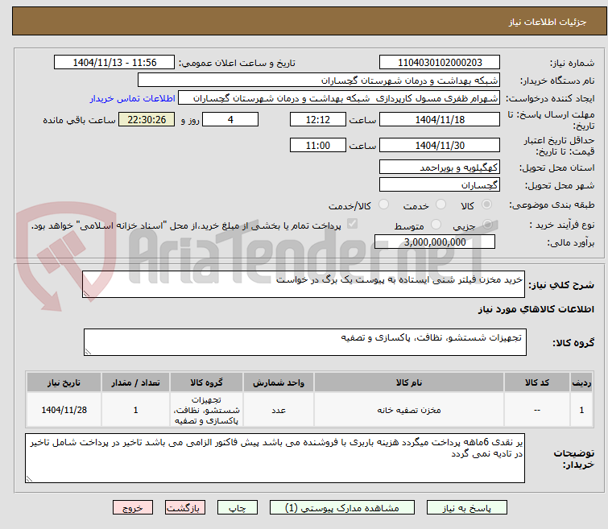
Task: Select the کالا/خدمت radio button
Action: point(383,205)
